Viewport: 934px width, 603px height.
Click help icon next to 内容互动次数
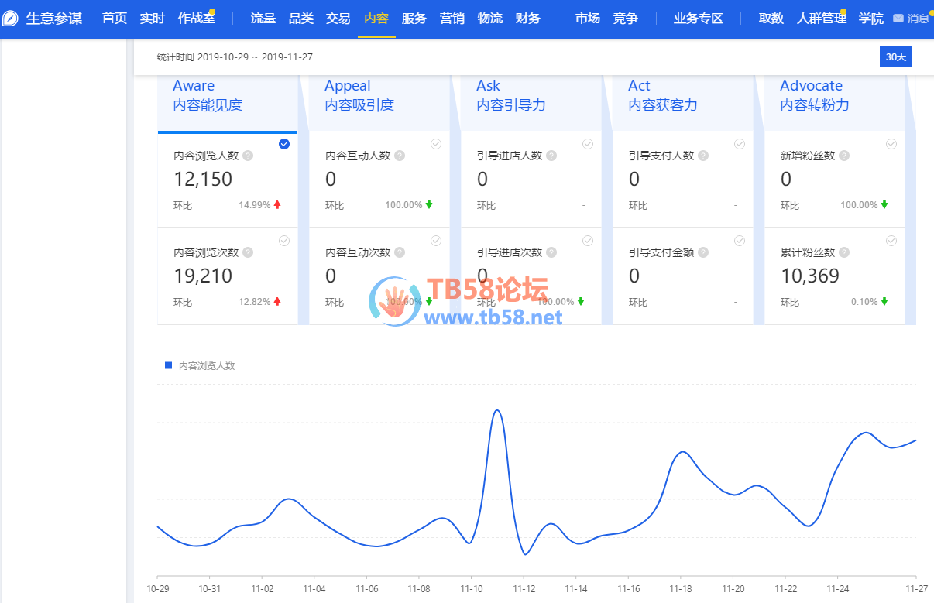point(400,252)
